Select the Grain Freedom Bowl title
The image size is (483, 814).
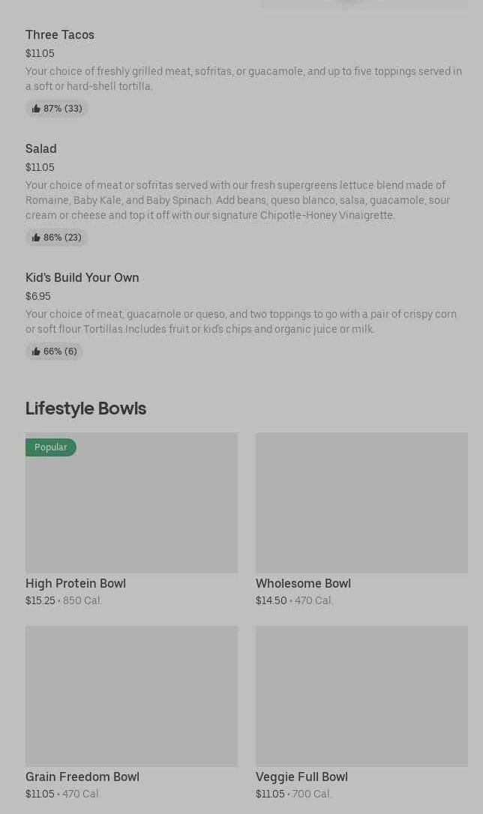[x=82, y=777]
